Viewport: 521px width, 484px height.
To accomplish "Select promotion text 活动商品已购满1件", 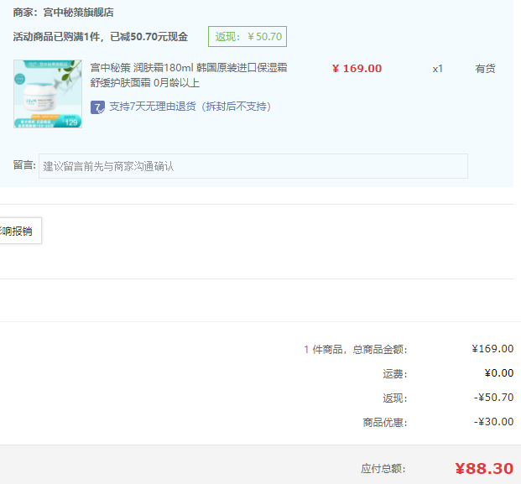I will point(56,37).
